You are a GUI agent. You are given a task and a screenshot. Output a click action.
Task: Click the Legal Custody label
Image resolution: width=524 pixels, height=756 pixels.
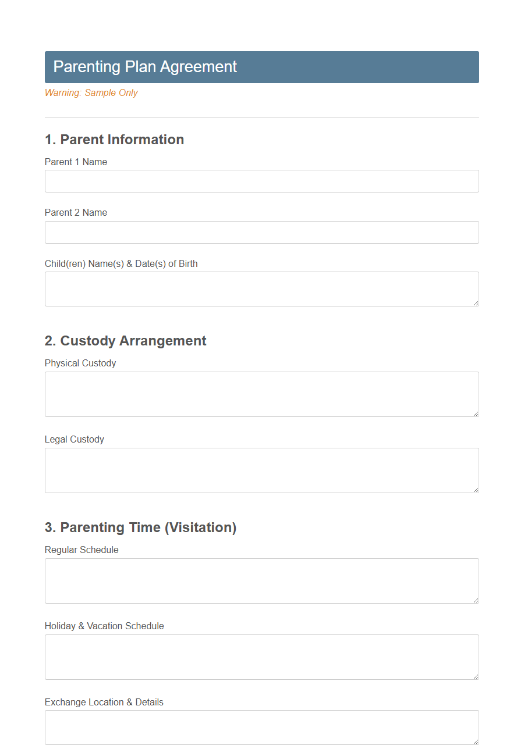click(74, 439)
